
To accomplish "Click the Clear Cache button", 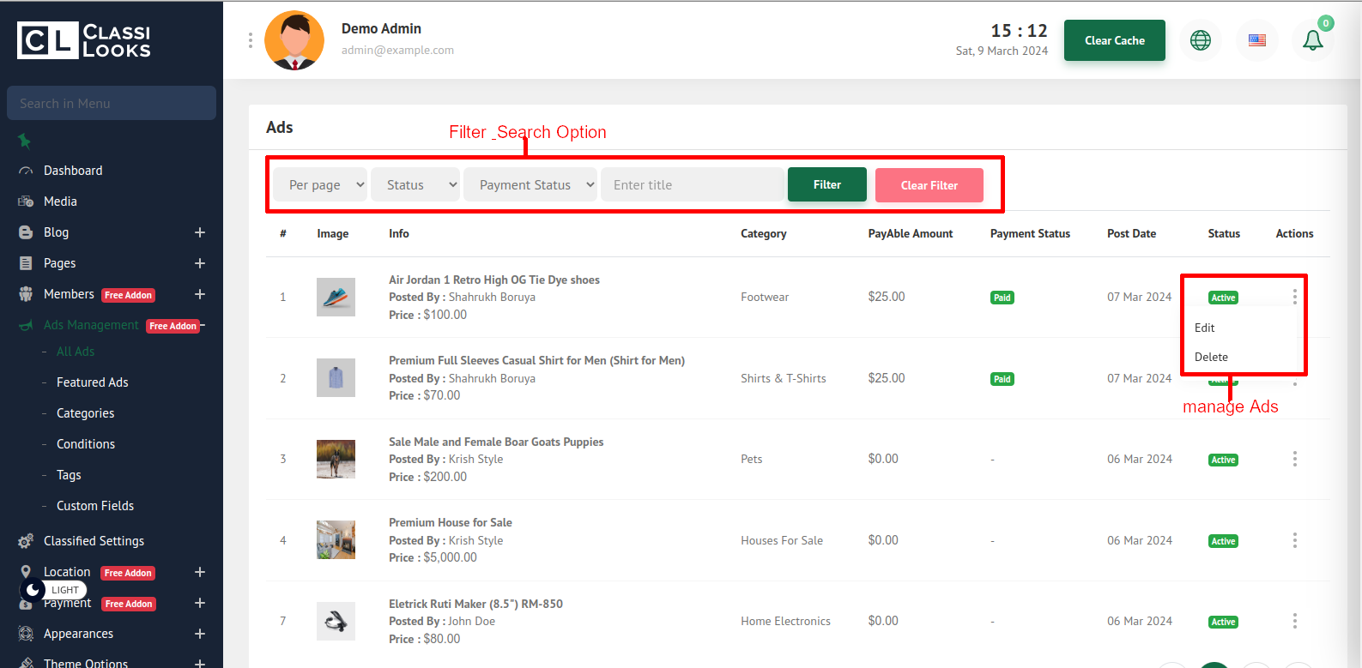I will tap(1114, 40).
